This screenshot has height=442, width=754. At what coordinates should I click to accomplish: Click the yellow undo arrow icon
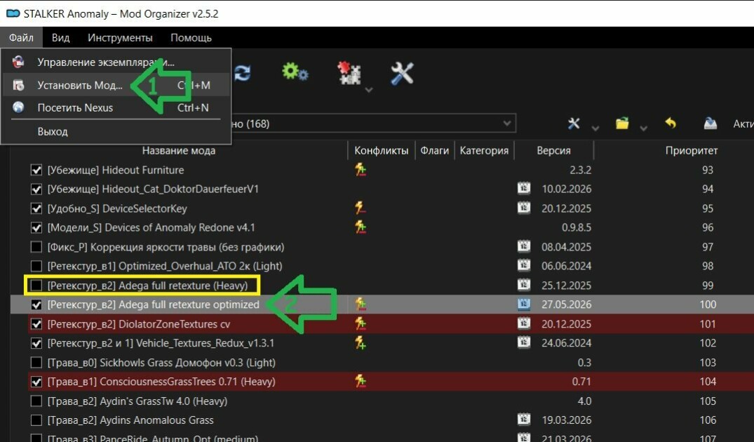pyautogui.click(x=671, y=123)
